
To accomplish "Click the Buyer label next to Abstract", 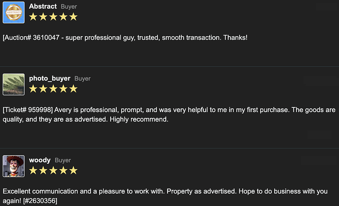I will point(69,7).
